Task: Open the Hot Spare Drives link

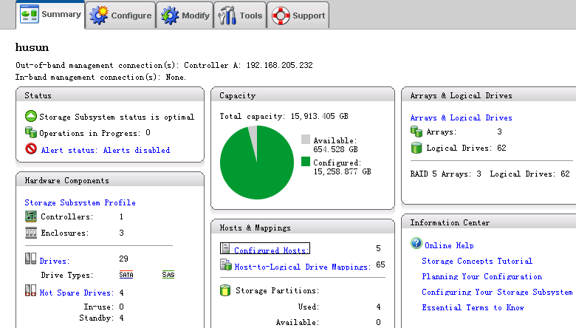Action: [x=76, y=293]
